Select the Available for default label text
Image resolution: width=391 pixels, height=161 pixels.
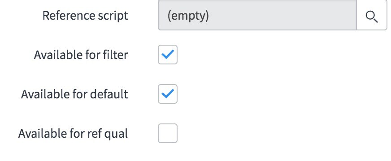coord(74,94)
